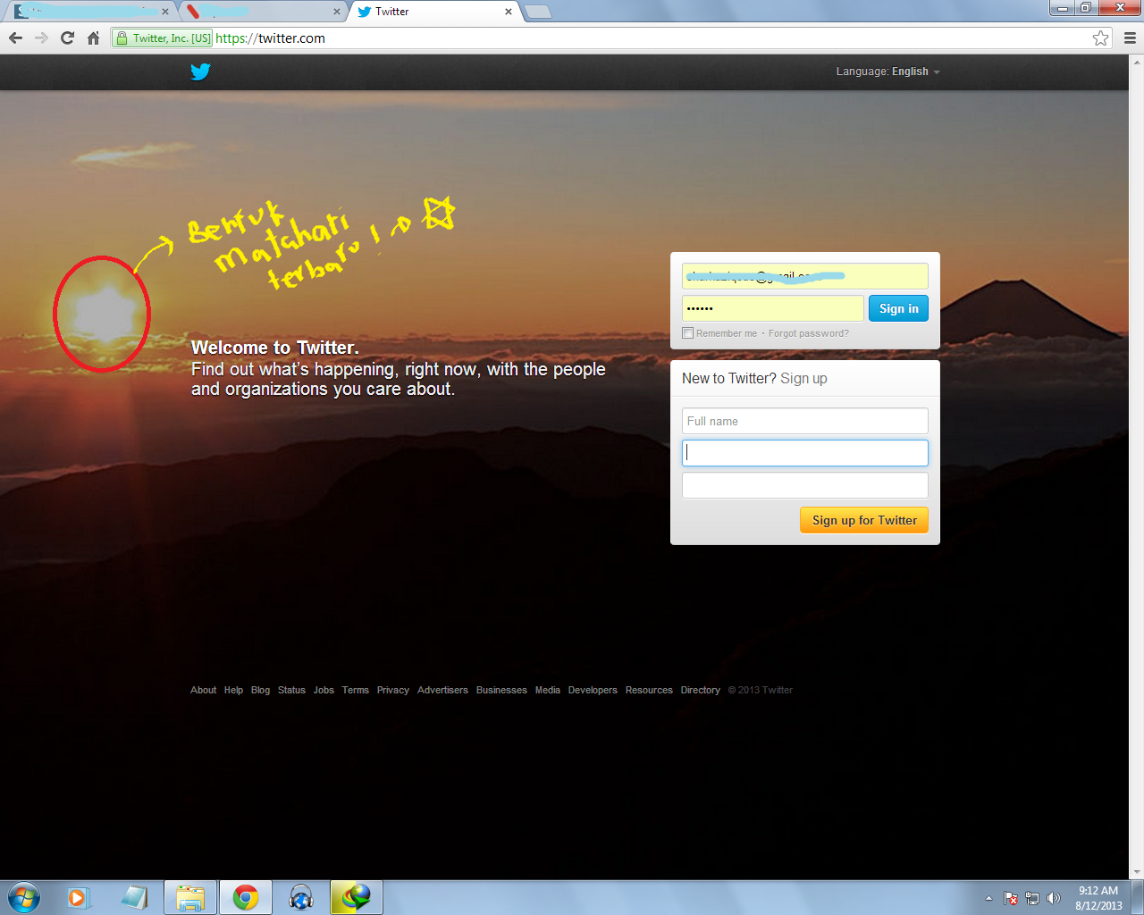1144x915 pixels.
Task: Switch to the first browser tab
Action: (89, 12)
